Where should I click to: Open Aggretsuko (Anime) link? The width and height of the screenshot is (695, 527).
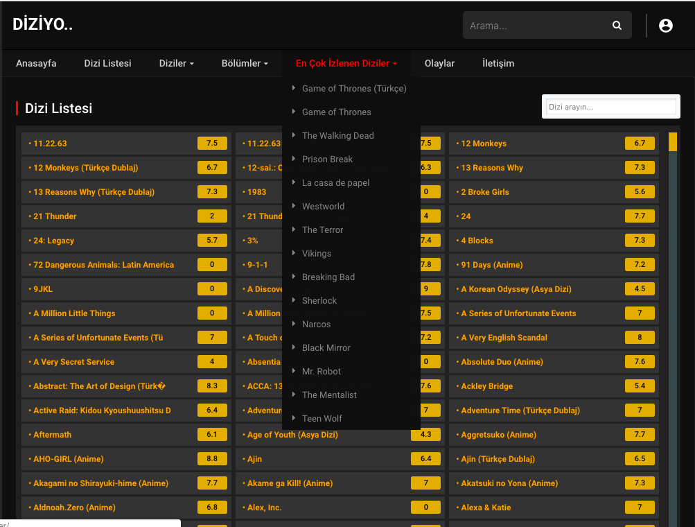point(499,434)
